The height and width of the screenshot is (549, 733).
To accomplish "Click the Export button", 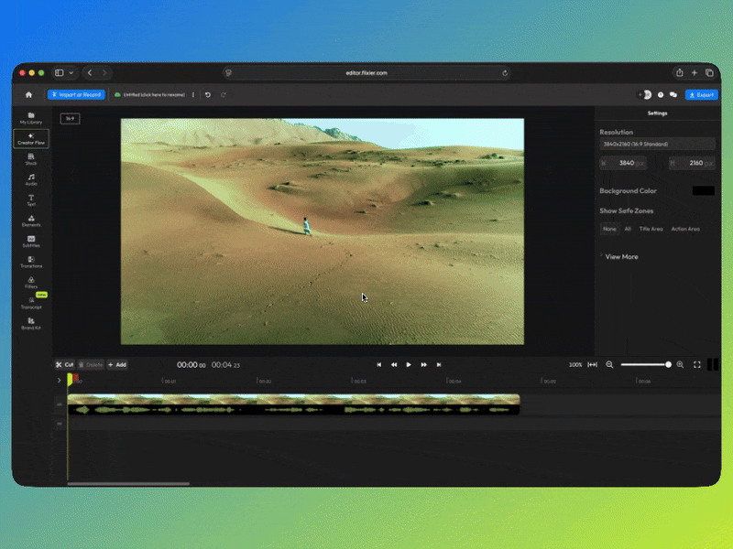I will click(702, 94).
